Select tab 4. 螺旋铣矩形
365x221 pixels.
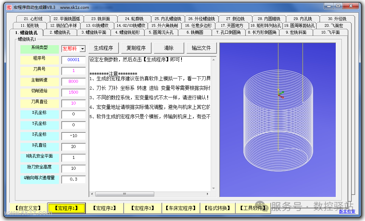click(x=128, y=33)
